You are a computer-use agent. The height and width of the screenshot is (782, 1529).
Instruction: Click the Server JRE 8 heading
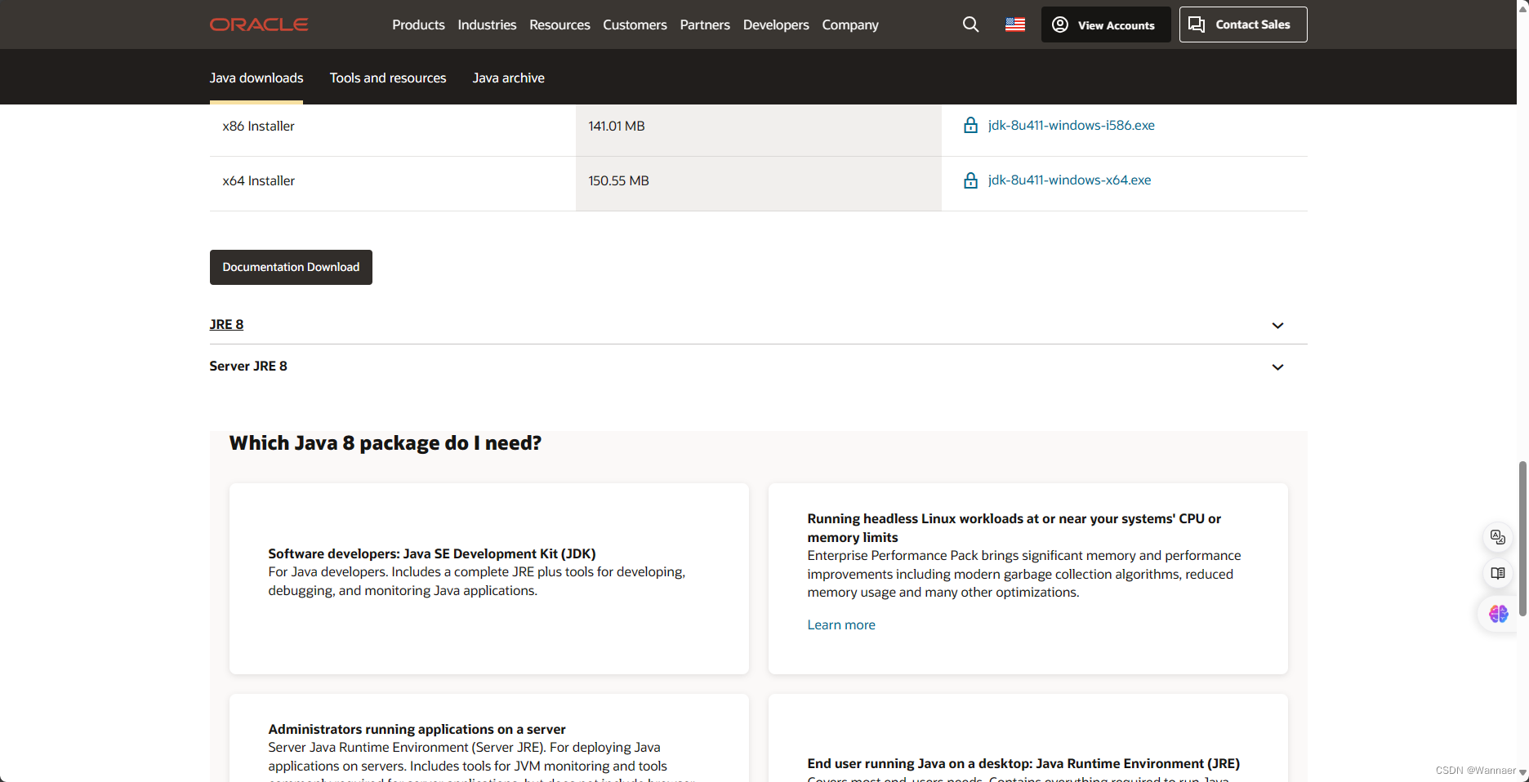pos(248,366)
